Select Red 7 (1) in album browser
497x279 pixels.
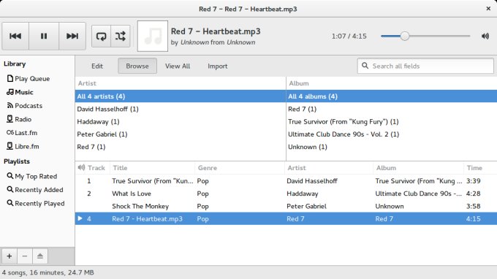coord(392,109)
